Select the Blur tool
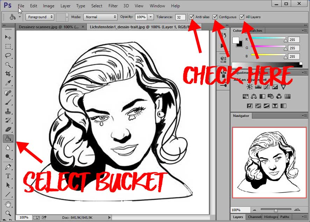 coord(8,148)
